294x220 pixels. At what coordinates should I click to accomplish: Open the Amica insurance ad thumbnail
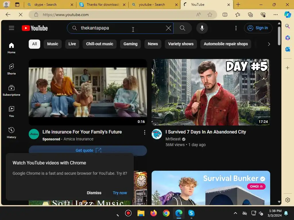[x=88, y=92]
